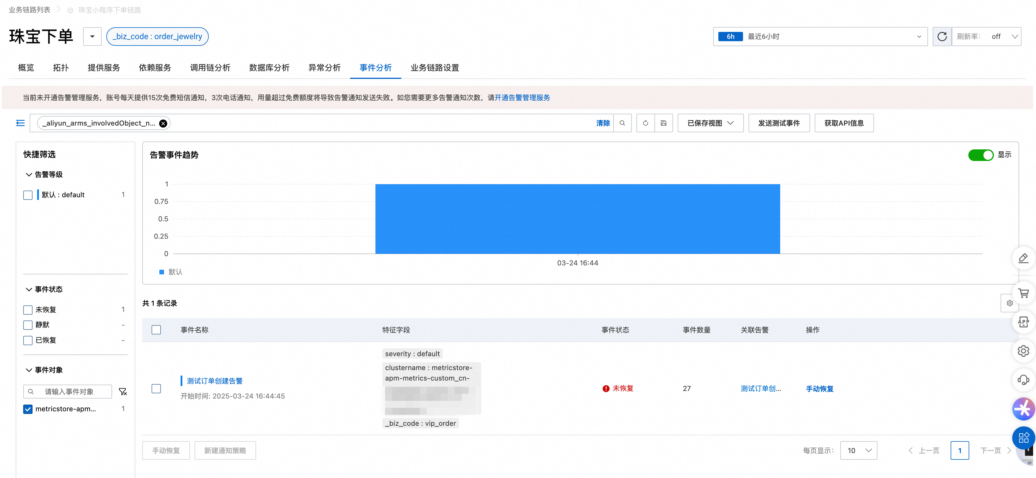Open the dropdown beside the 珠宝下单 title
Image resolution: width=1036 pixels, height=478 pixels.
[x=92, y=37]
